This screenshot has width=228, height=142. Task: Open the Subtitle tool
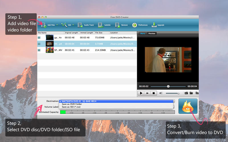coord(101,25)
